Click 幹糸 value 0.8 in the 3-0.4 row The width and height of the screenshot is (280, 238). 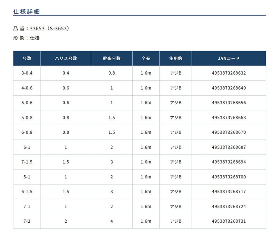112,73
